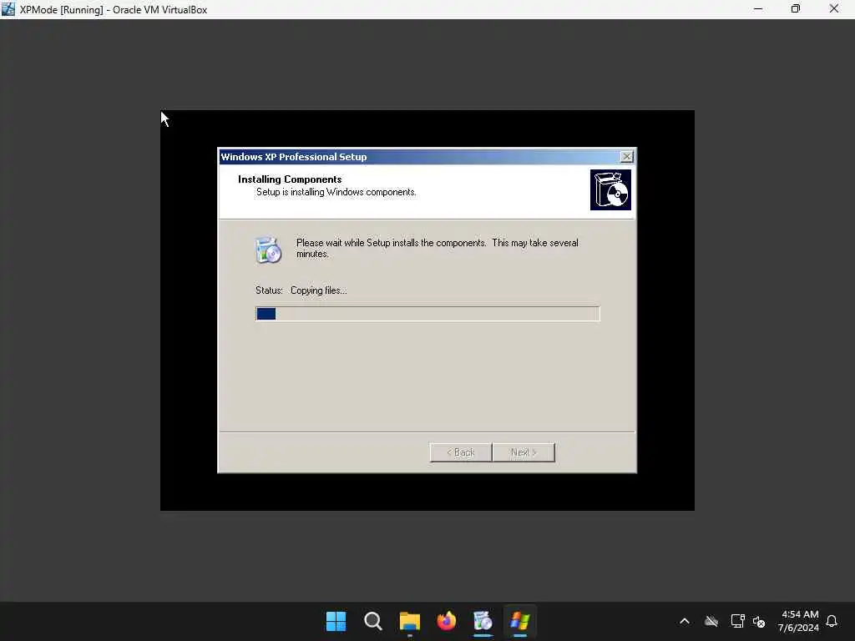Switch to VirtualBox Manager taskbar icon
Screen dimensions: 855x641
pyautogui.click(x=483, y=621)
